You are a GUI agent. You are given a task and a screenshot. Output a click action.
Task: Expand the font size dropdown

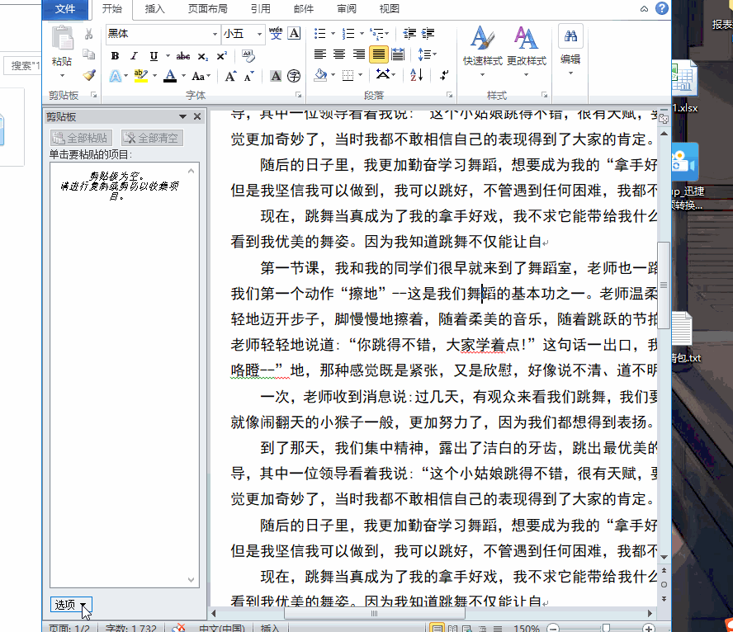(259, 35)
